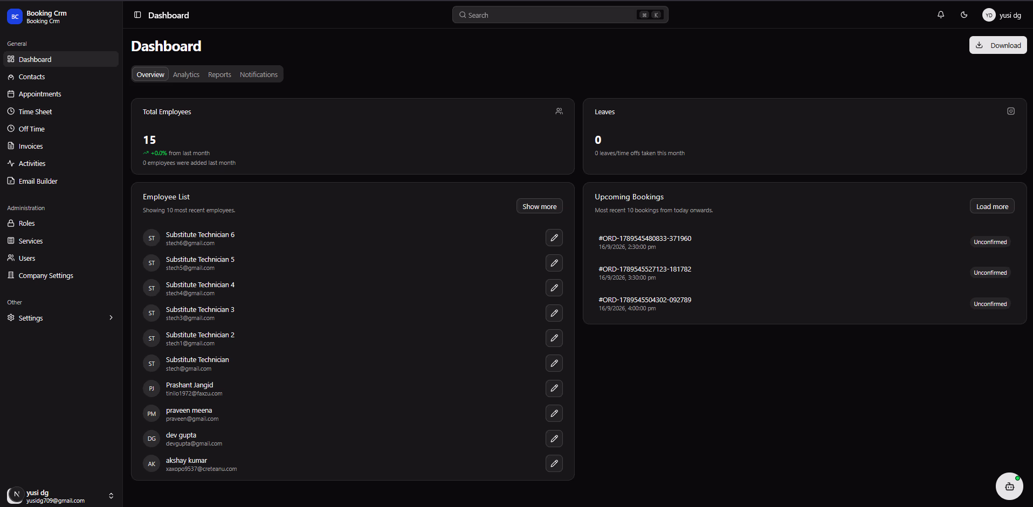Image resolution: width=1033 pixels, height=507 pixels.
Task: Go to Services under Administration
Action: point(61,241)
